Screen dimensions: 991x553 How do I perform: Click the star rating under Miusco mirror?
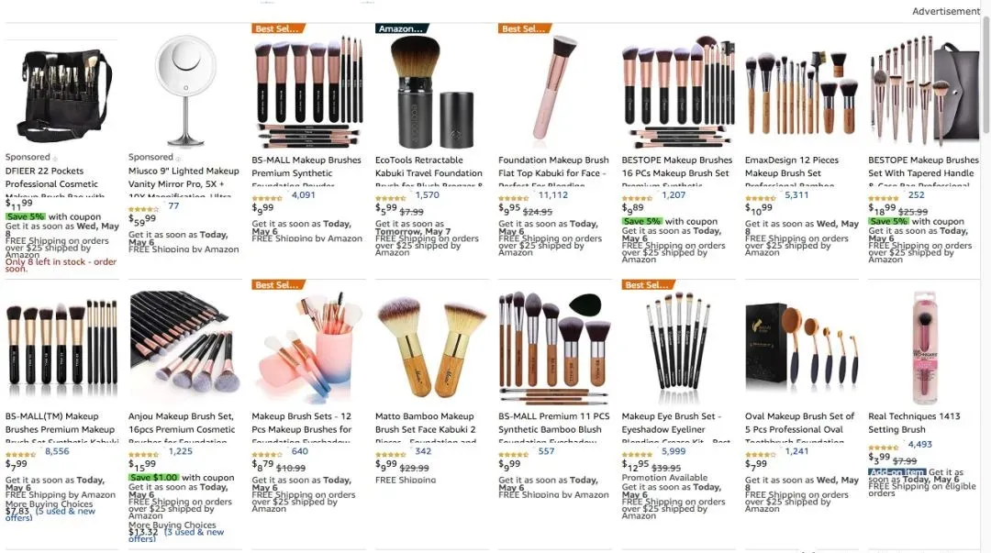(143, 209)
